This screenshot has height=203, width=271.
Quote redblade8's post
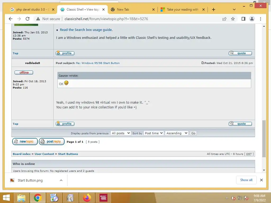240,124
